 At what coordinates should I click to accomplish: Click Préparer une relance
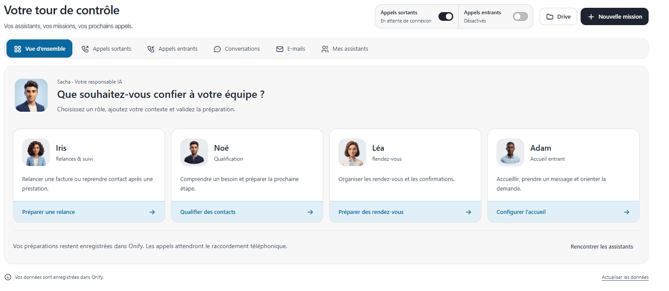89,212
